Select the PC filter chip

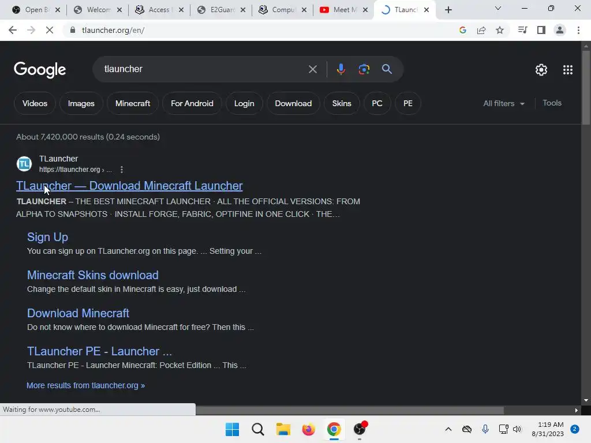tap(377, 103)
